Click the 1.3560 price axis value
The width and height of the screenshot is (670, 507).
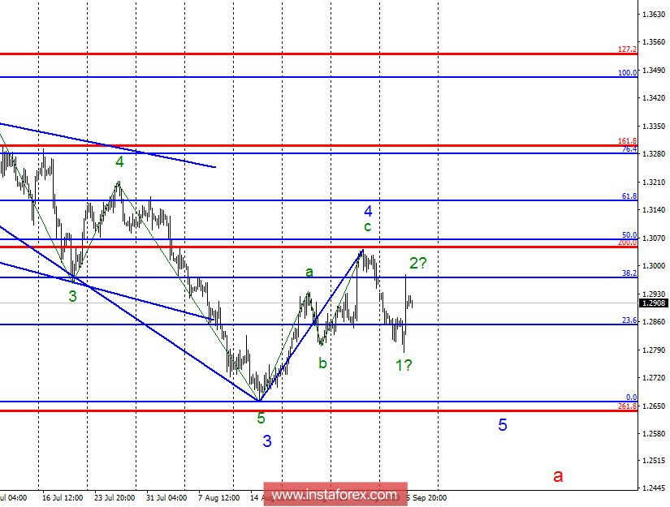654,42
